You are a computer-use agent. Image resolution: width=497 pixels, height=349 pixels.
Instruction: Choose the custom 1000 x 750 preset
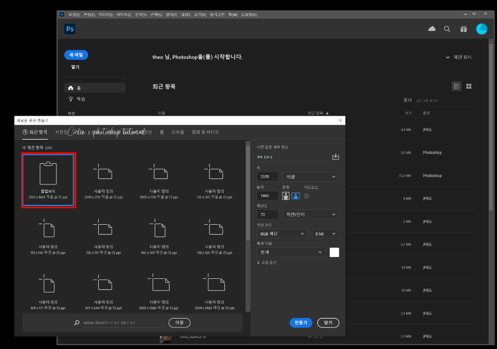coord(159,180)
